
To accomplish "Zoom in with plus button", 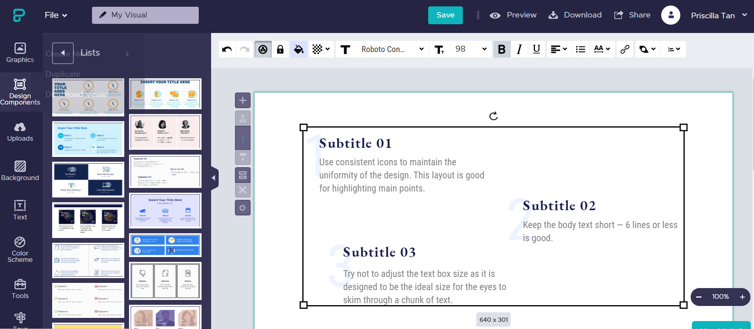I will [742, 297].
